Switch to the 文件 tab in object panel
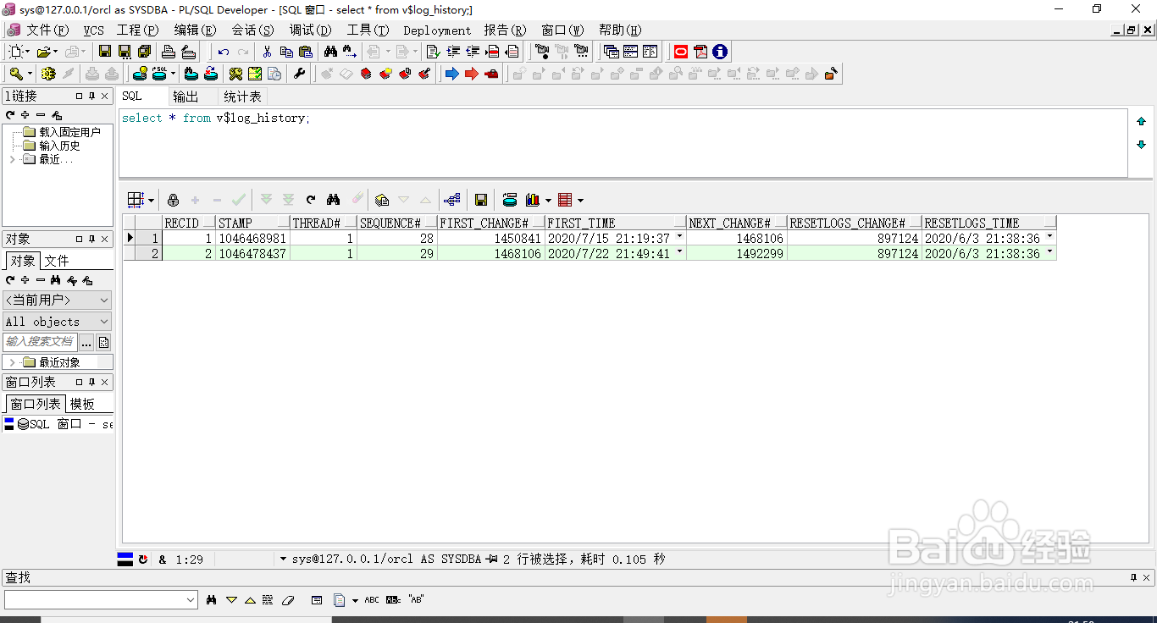This screenshot has height=623, width=1157. click(57, 261)
